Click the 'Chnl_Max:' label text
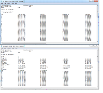 coord(4,59)
